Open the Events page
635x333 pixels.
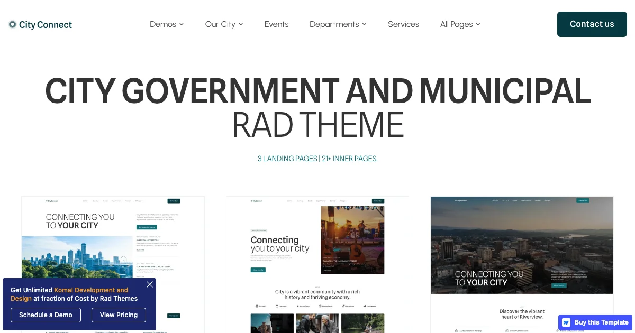click(276, 24)
